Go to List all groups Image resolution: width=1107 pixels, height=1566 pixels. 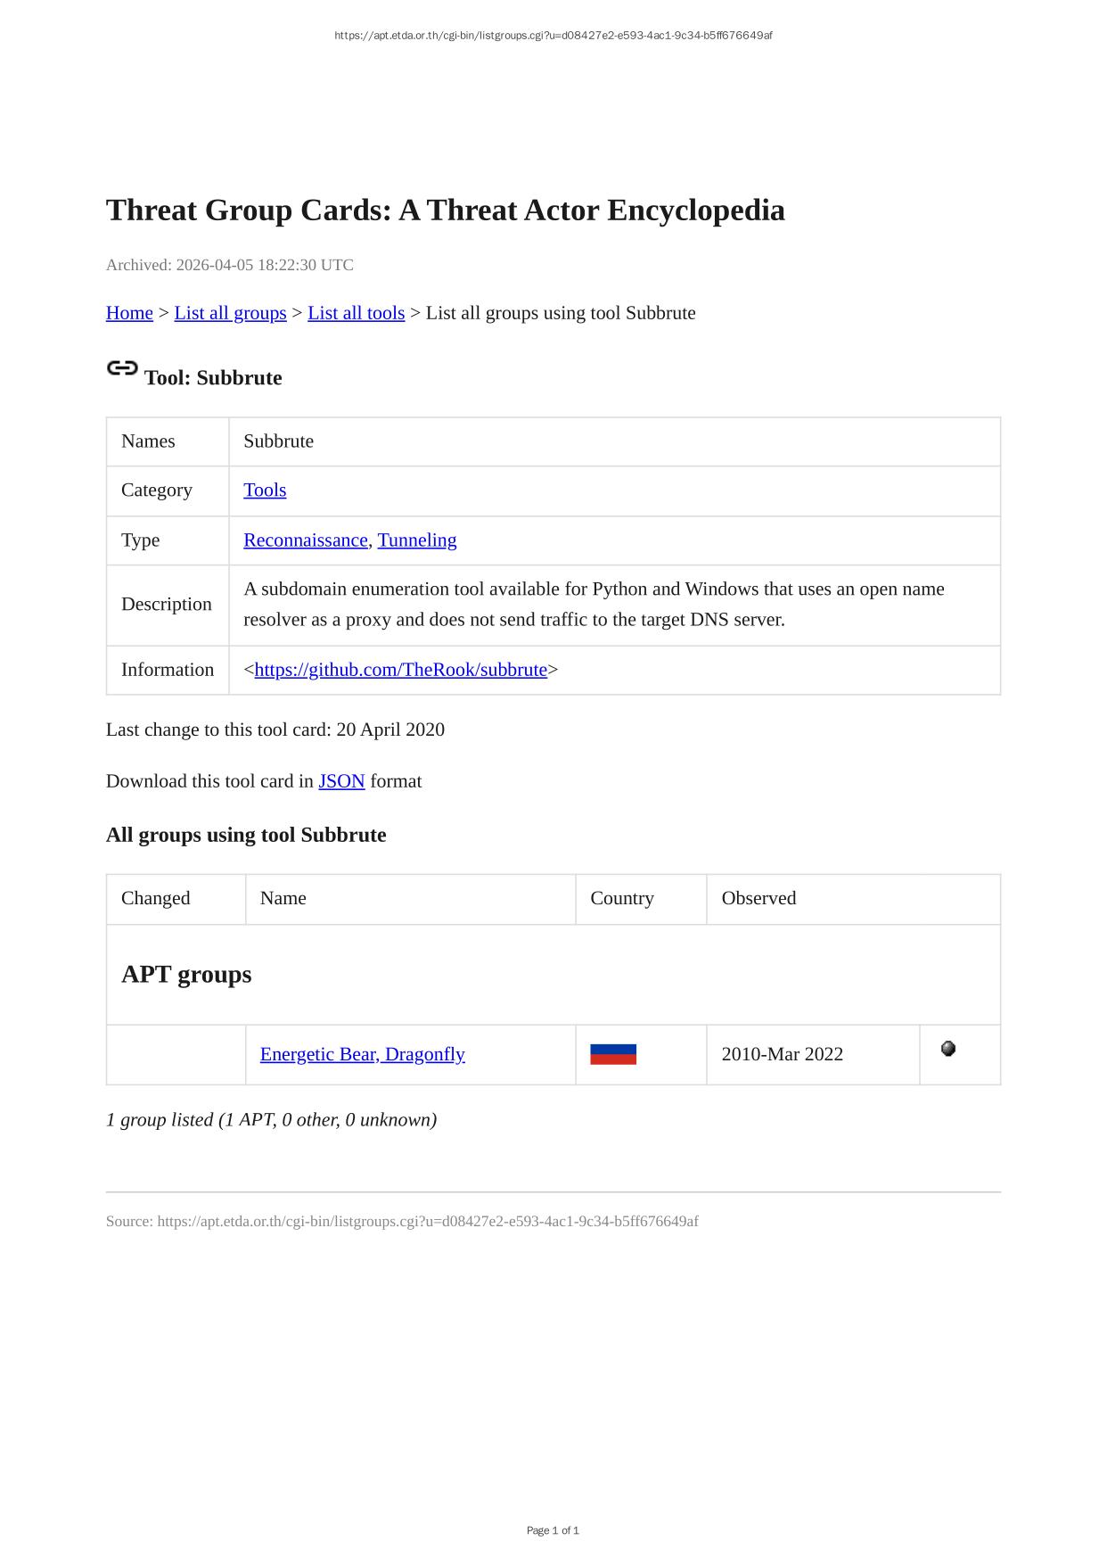pyautogui.click(x=230, y=313)
